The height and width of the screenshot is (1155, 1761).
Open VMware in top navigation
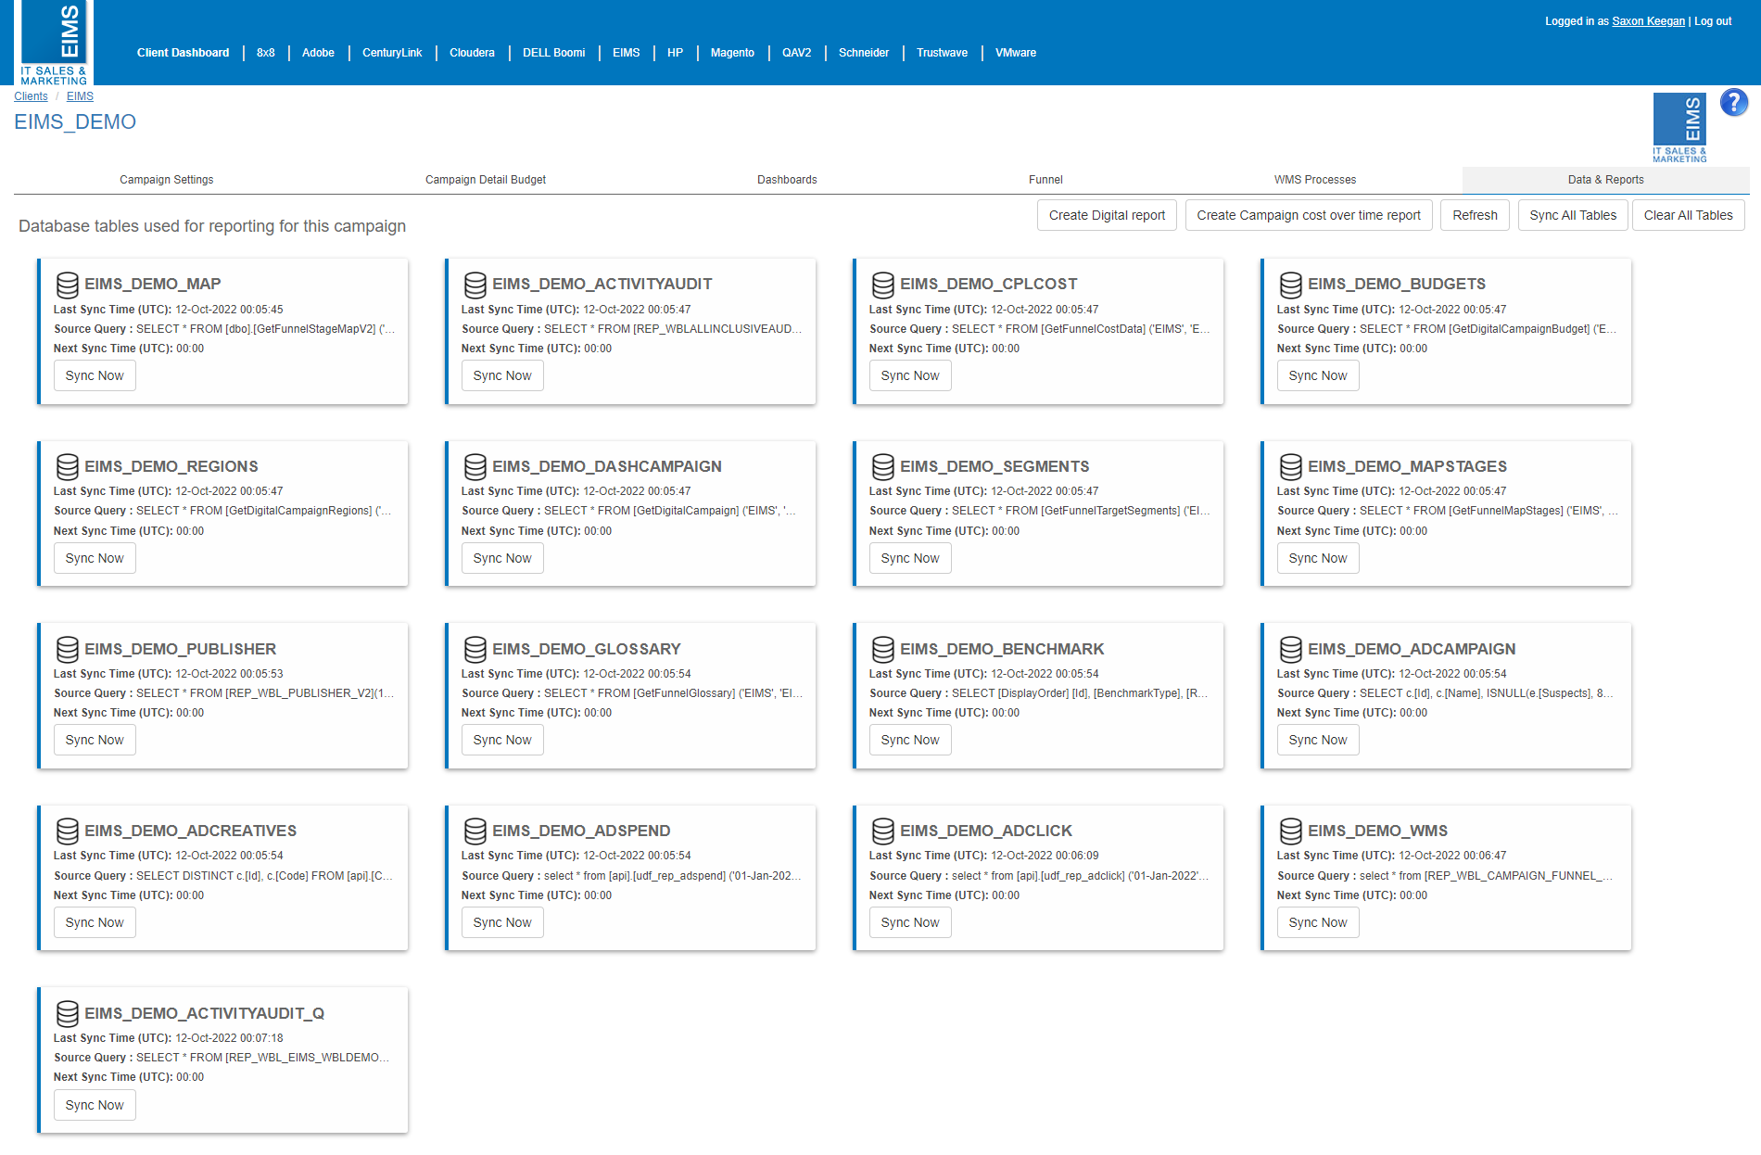pos(1016,53)
